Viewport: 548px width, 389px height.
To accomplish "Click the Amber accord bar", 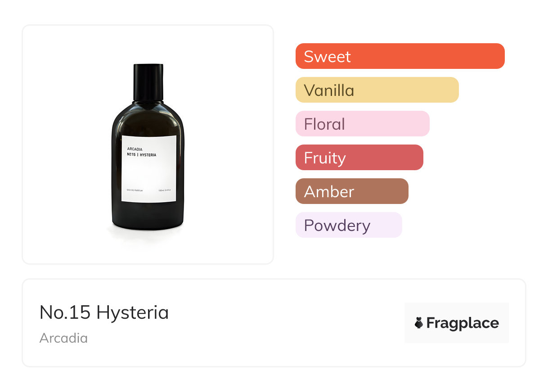I will tap(351, 191).
